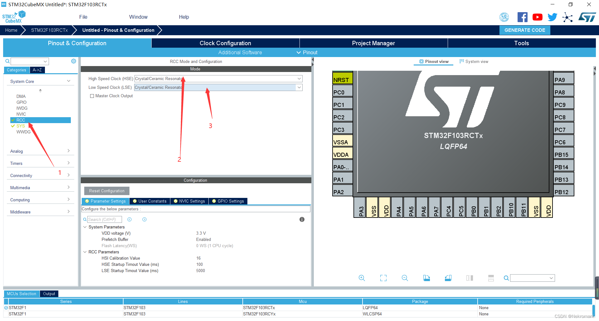Image resolution: width=599 pixels, height=321 pixels.
Task: Rotate the chip view counter-clockwise
Action: tap(448, 278)
